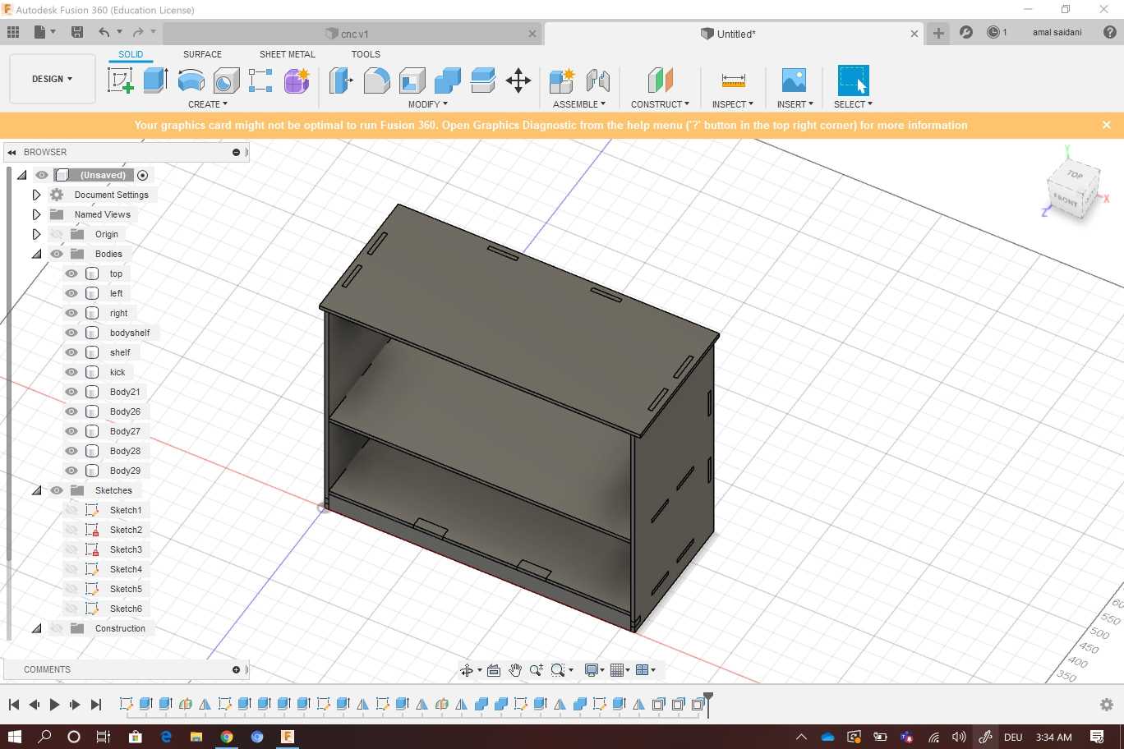Collapse the Construction folder
1124x749 pixels.
click(x=37, y=628)
